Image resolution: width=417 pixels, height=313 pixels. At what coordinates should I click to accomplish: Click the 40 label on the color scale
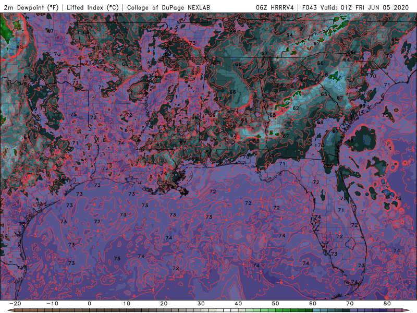point(238,304)
